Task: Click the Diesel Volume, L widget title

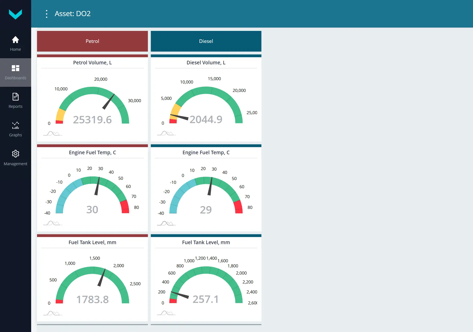Action: coord(206,63)
